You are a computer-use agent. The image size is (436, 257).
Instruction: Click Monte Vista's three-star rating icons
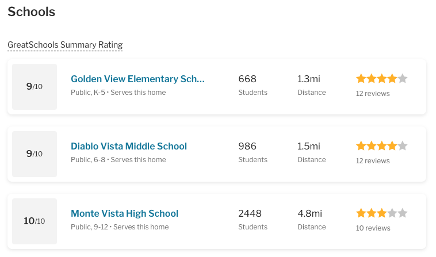point(381,213)
